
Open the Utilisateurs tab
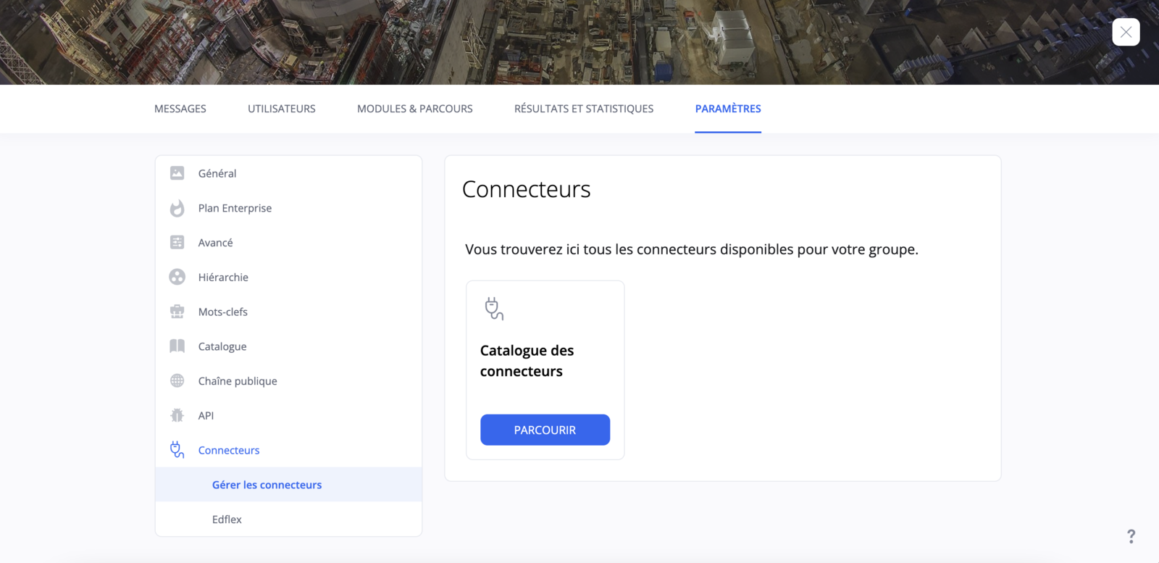coord(282,109)
